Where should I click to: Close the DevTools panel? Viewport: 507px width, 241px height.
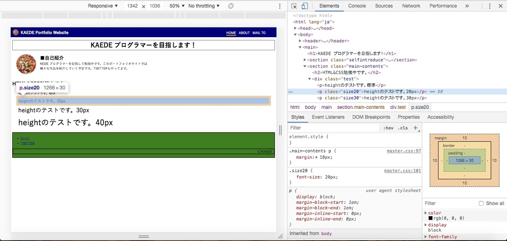click(x=501, y=6)
